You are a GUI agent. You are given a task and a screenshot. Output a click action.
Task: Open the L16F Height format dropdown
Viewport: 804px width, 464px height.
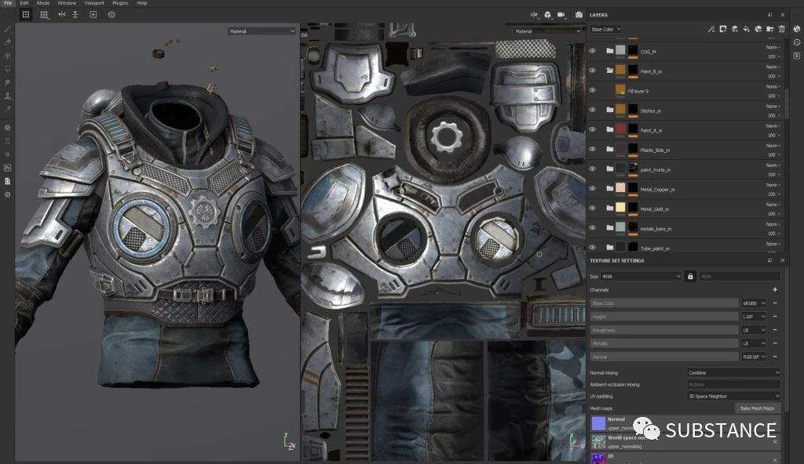pos(754,317)
